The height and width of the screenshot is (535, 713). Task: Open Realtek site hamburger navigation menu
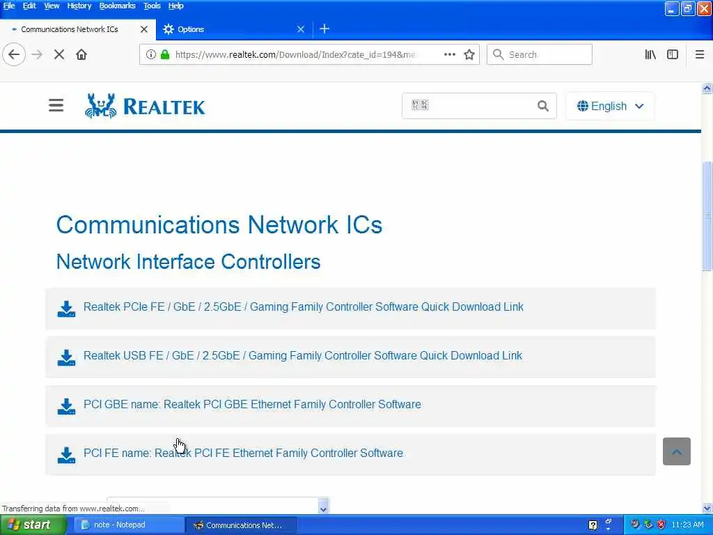56,106
